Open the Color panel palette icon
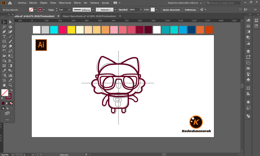Viewport: 260px width, 156px height. (248, 20)
